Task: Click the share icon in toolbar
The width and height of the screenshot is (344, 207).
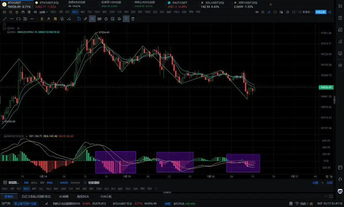Action: pos(330,12)
